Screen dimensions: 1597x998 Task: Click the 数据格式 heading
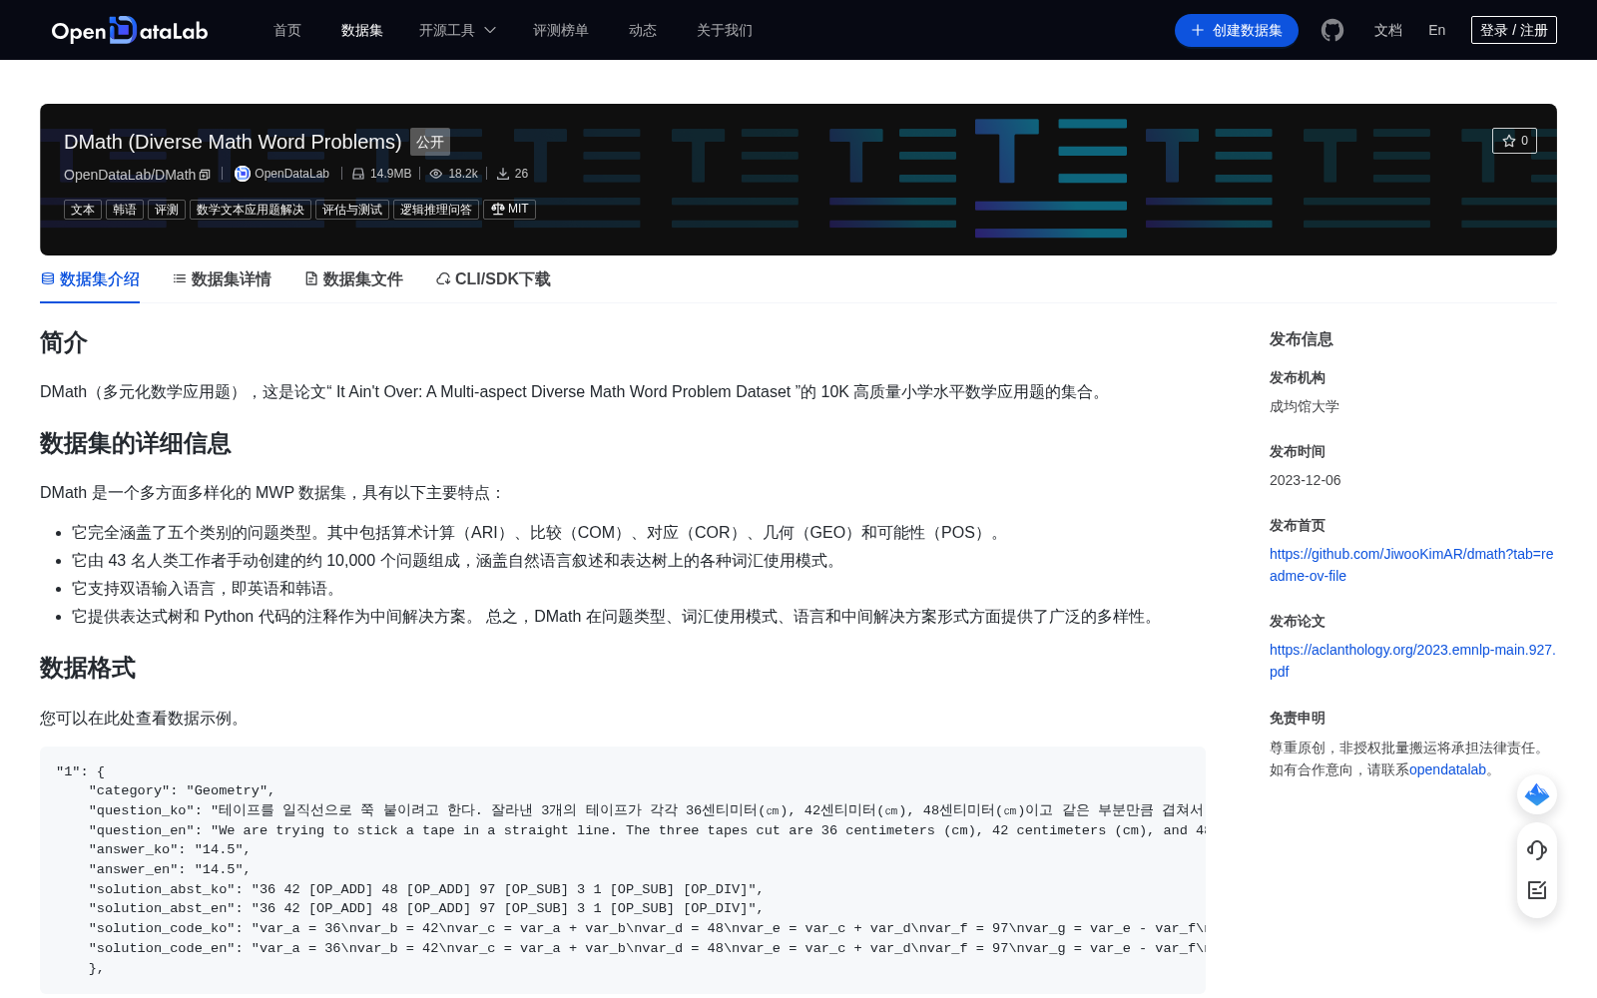[x=88, y=668]
